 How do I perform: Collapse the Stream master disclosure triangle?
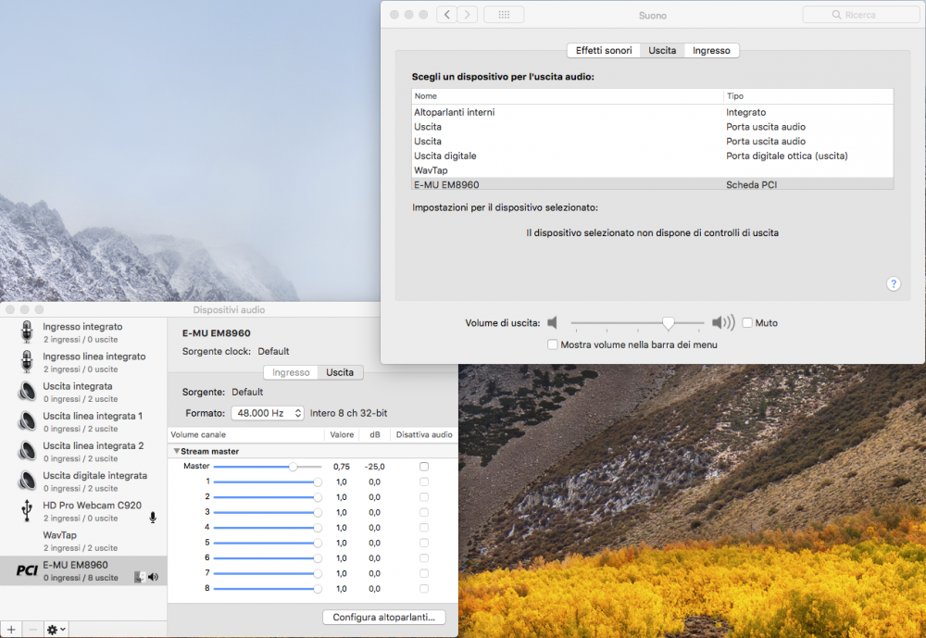[176, 451]
